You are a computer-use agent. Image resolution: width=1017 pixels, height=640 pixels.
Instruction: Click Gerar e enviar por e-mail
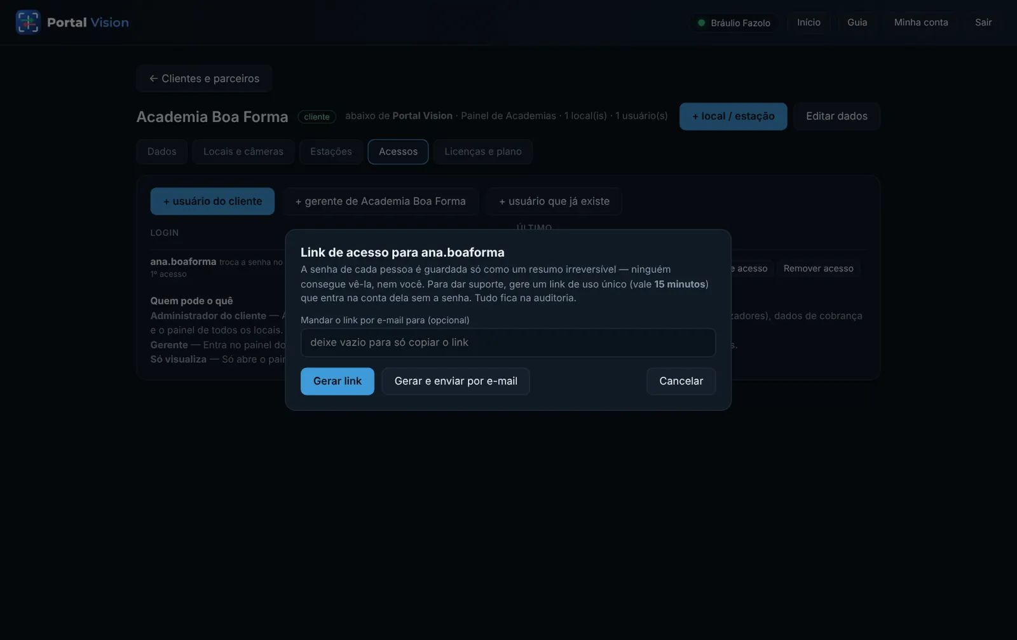coord(456,381)
